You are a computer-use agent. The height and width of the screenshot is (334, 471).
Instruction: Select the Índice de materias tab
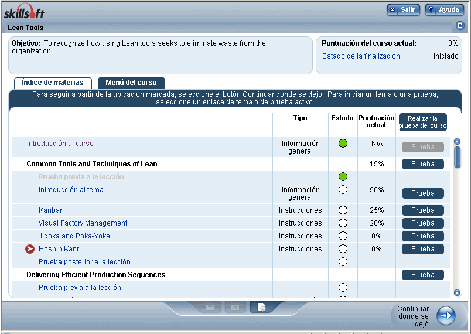[53, 83]
